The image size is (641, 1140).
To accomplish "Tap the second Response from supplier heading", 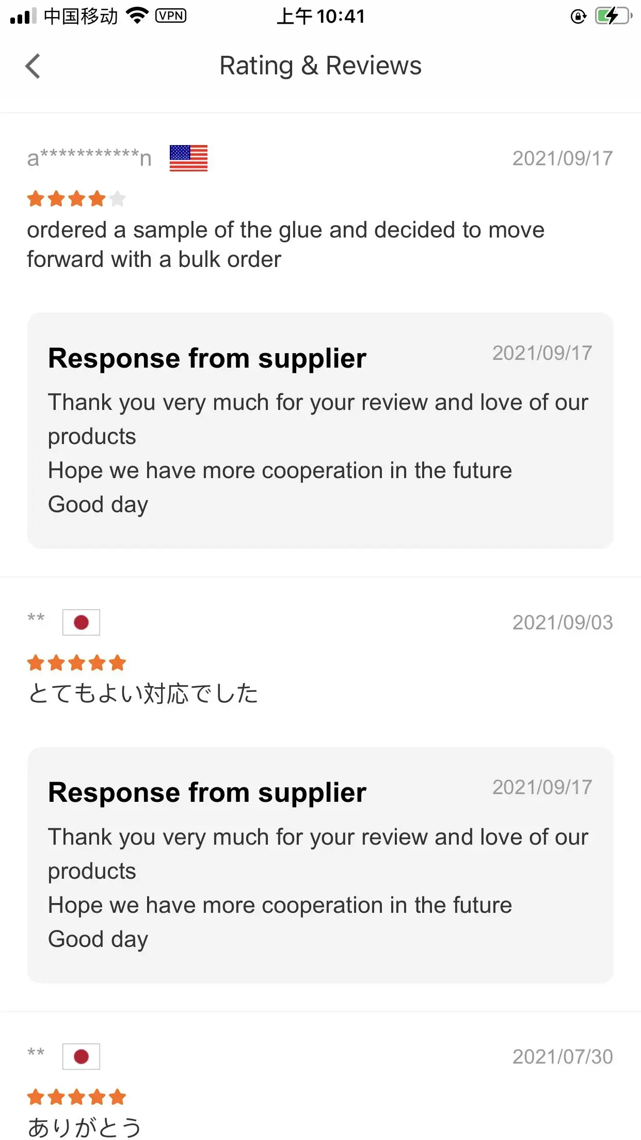I will 207,793.
